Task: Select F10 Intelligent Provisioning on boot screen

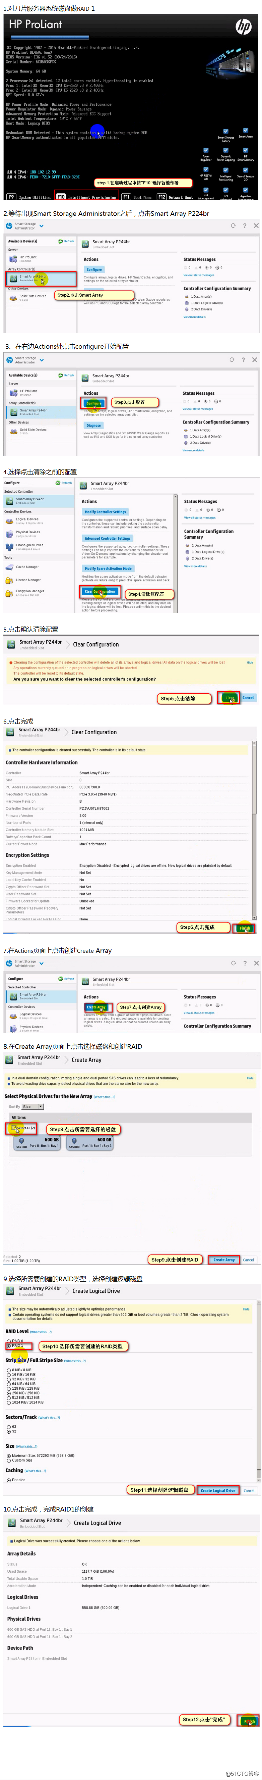Action: 86,197
